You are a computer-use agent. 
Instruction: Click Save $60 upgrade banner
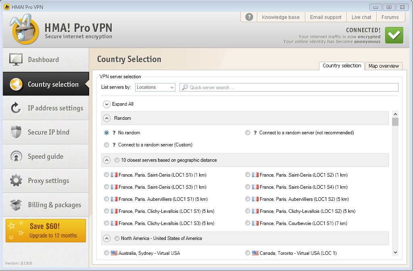coord(46,231)
